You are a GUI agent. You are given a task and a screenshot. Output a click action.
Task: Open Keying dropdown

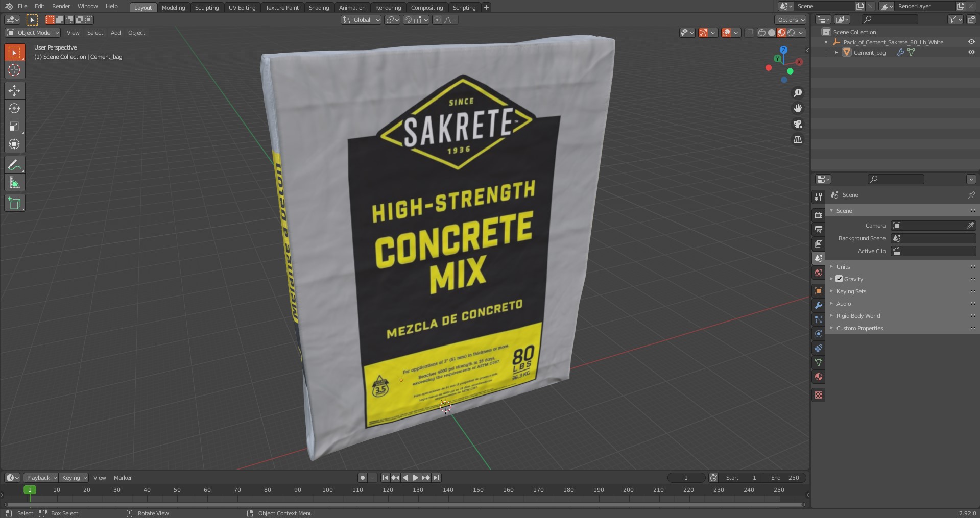point(74,478)
